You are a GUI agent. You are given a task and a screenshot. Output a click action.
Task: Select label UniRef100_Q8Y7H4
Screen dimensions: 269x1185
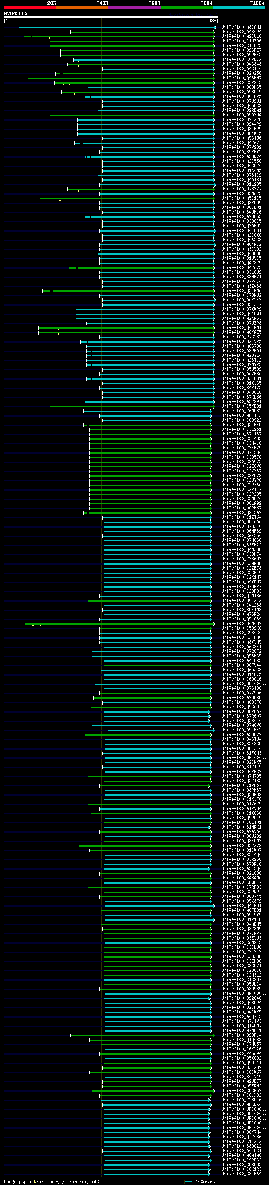click(241, 1132)
